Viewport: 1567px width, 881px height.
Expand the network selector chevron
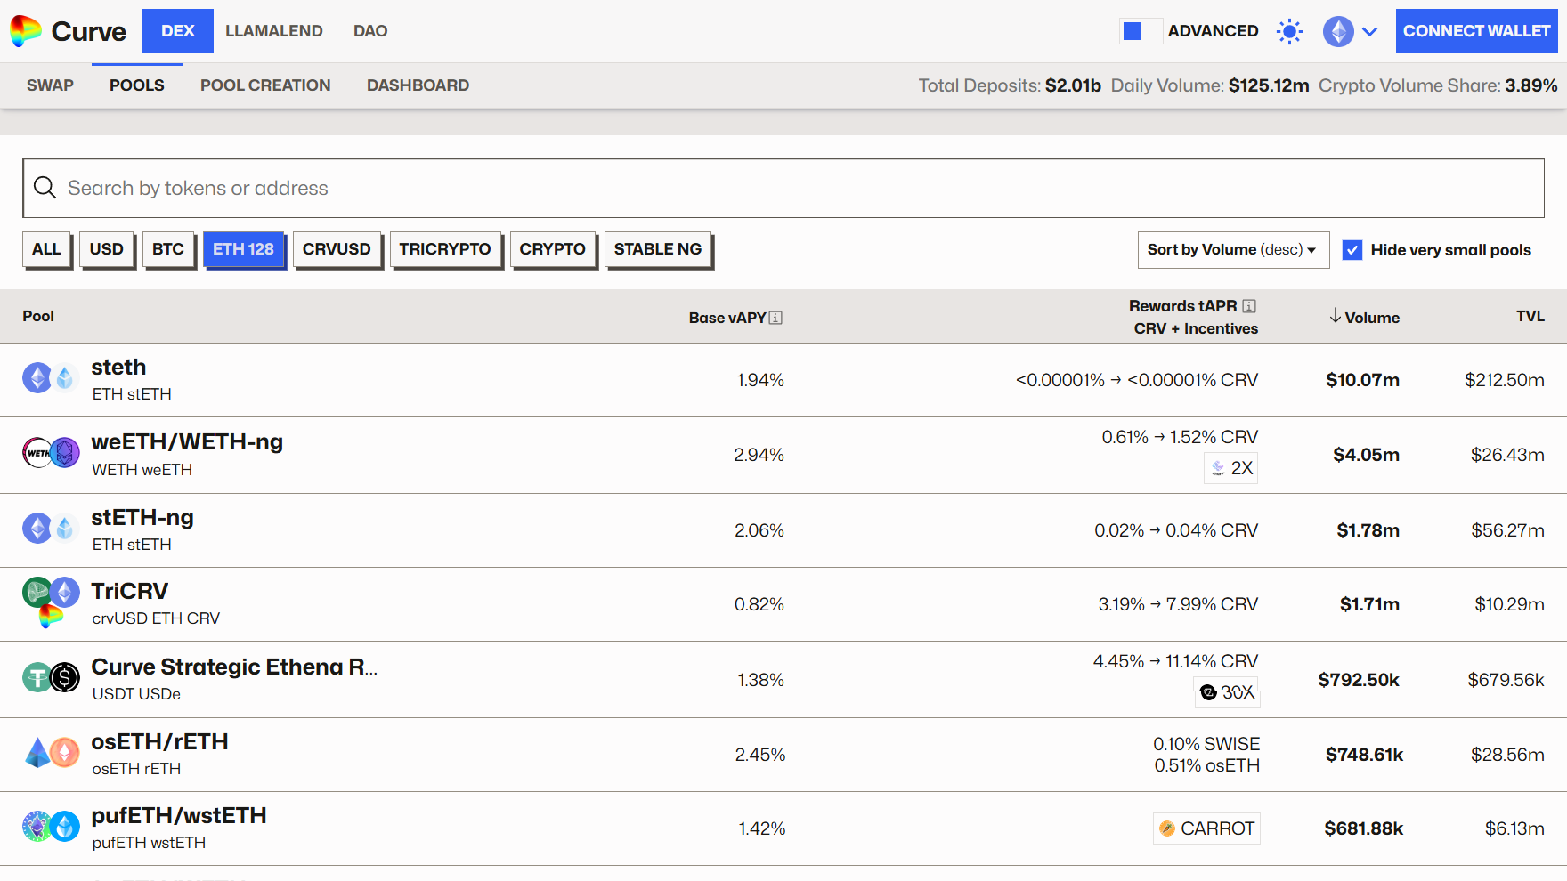point(1370,32)
